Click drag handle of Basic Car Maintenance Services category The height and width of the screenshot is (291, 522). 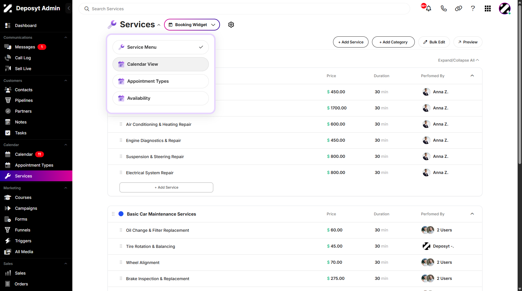[113, 214]
